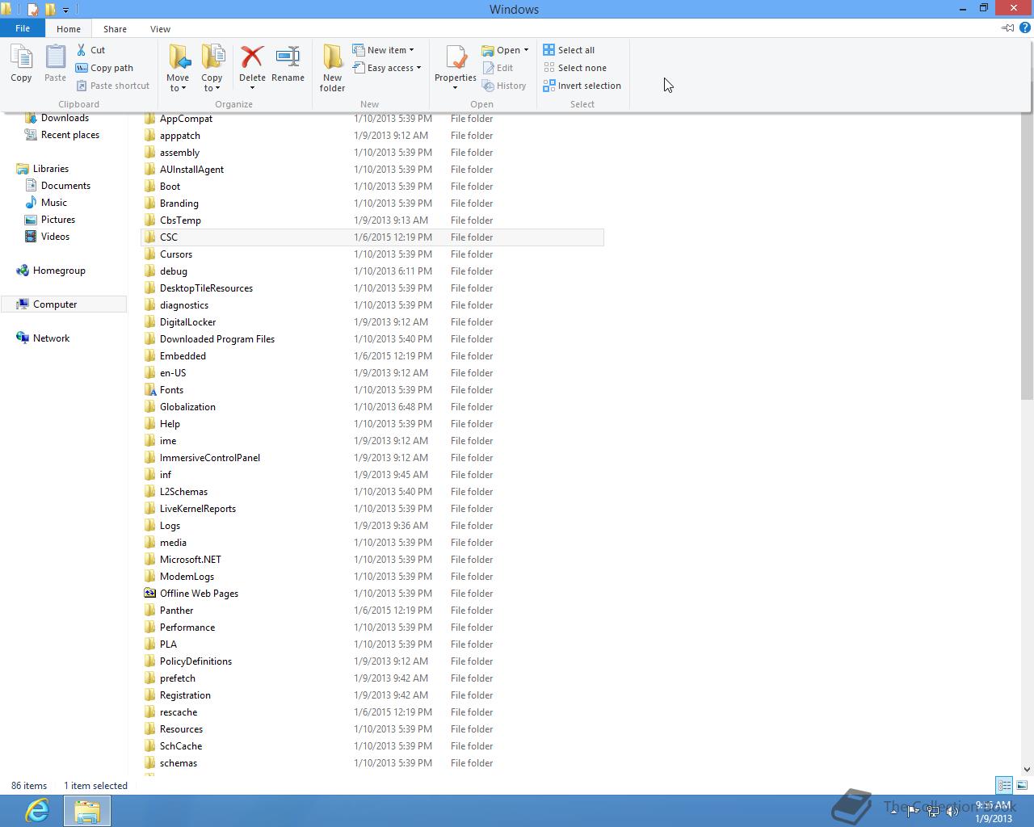Switch to details view icon in status bar
Image resolution: width=1034 pixels, height=827 pixels.
coord(1004,785)
